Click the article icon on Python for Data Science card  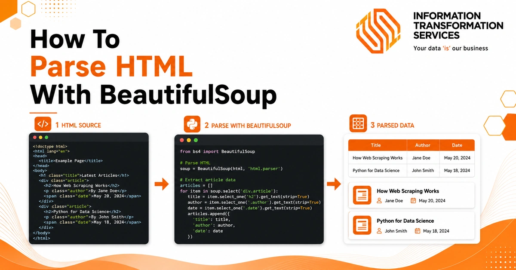pyautogui.click(x=362, y=225)
